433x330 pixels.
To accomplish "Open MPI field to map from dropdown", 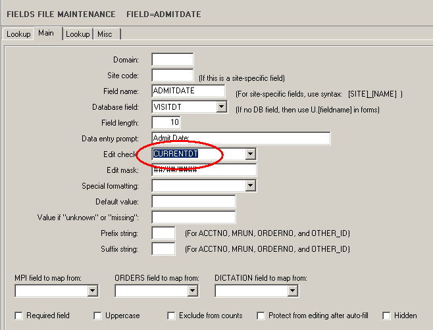I will pos(92,291).
